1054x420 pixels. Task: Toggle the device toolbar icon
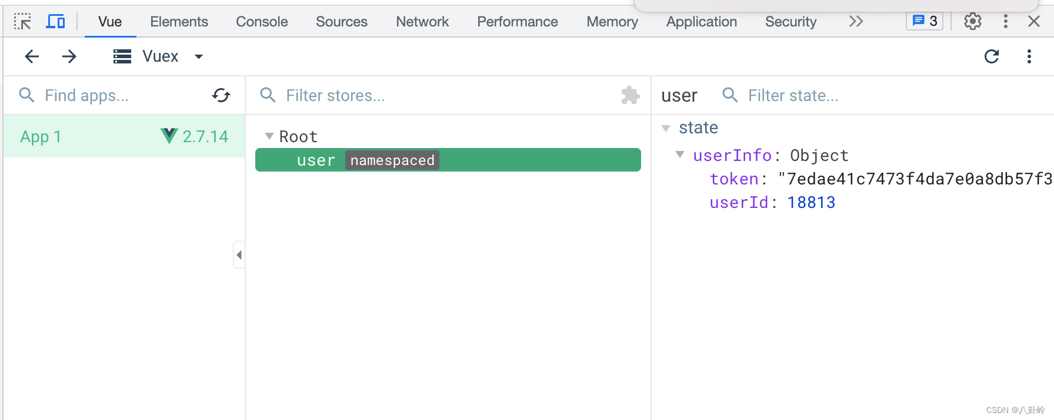[56, 22]
